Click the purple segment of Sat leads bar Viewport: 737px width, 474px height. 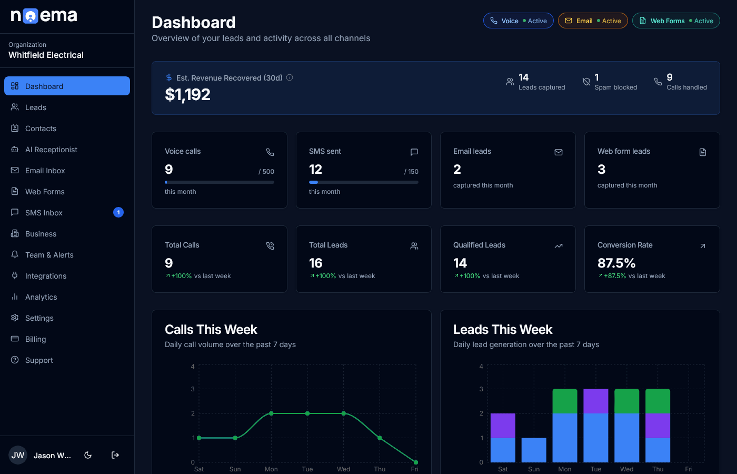pyautogui.click(x=503, y=426)
